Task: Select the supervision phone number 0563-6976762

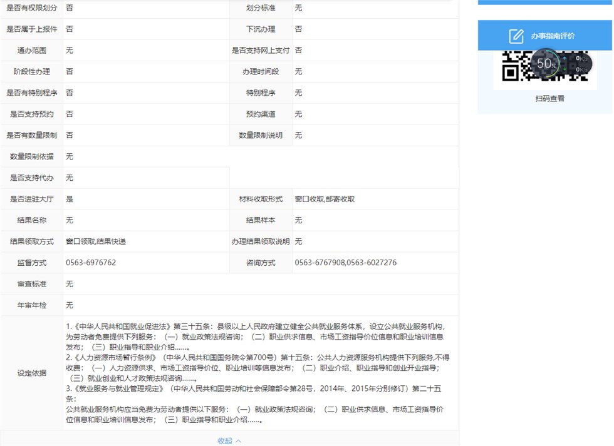Action: (91, 263)
